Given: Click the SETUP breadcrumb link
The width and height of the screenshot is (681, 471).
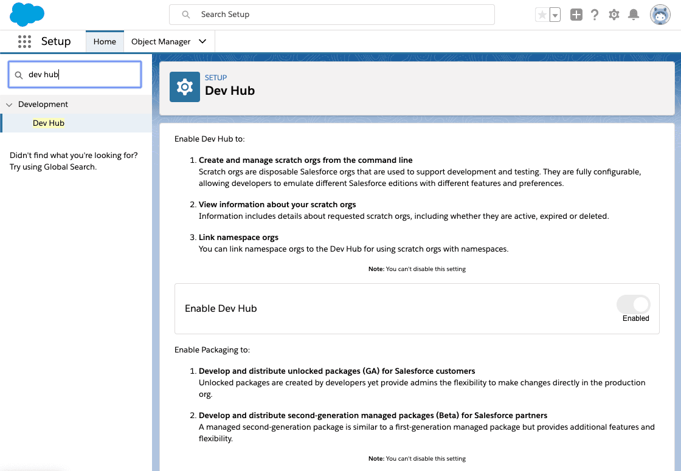Looking at the screenshot, I should pos(216,78).
